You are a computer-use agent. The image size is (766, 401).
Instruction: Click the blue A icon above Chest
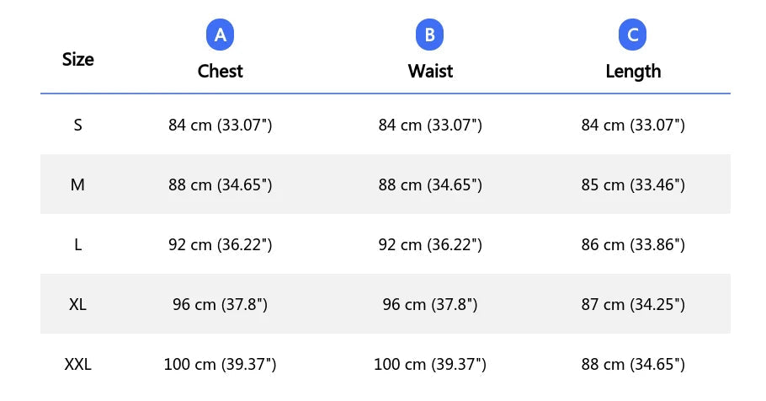(x=220, y=35)
